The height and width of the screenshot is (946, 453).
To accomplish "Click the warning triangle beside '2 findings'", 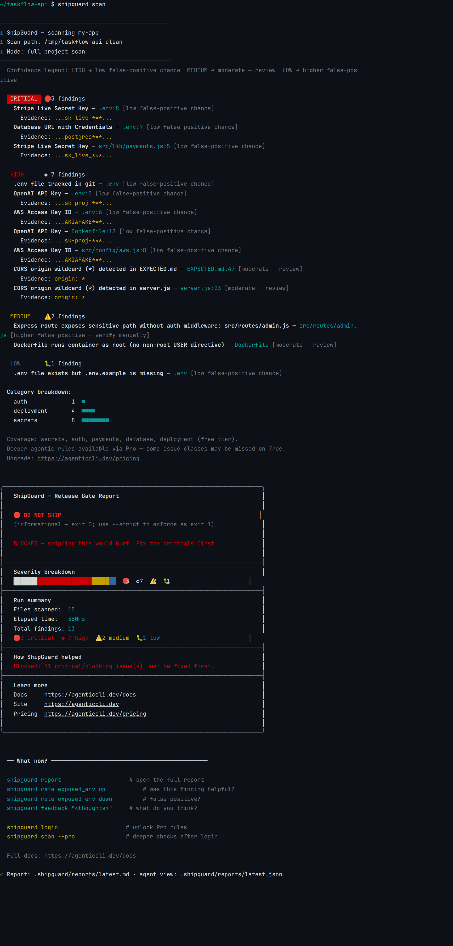I will (x=48, y=316).
